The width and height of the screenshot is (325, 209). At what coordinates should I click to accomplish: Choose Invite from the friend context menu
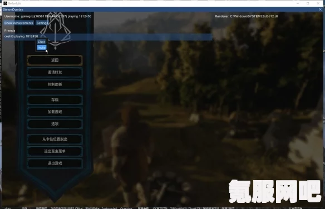pyautogui.click(x=41, y=48)
